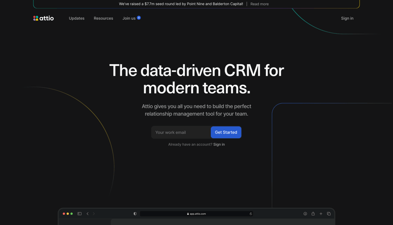Screen dimensions: 393x225
Task: Click the headline The data-driven CRM
Action: (196, 79)
